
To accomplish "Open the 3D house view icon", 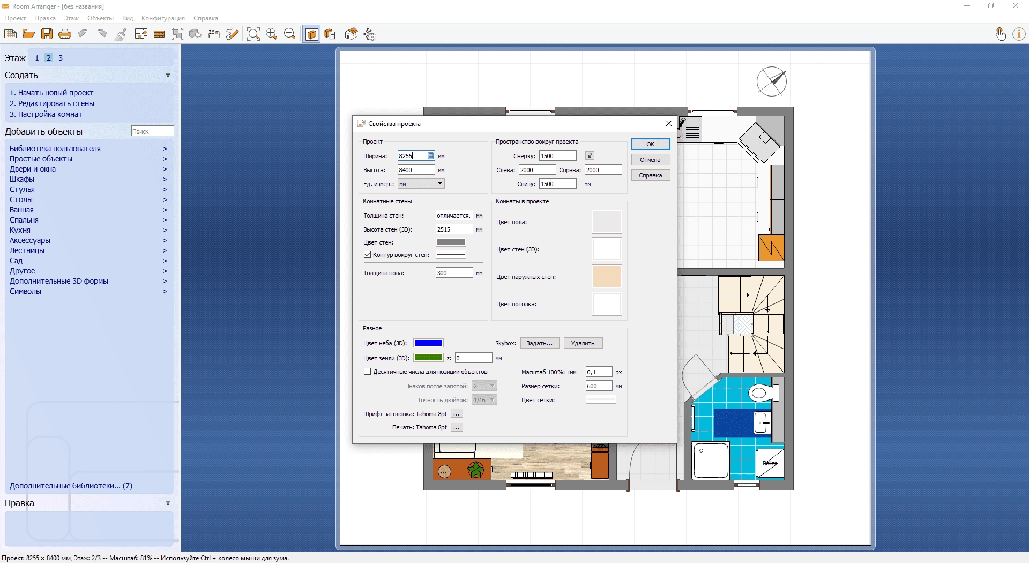I will click(351, 34).
